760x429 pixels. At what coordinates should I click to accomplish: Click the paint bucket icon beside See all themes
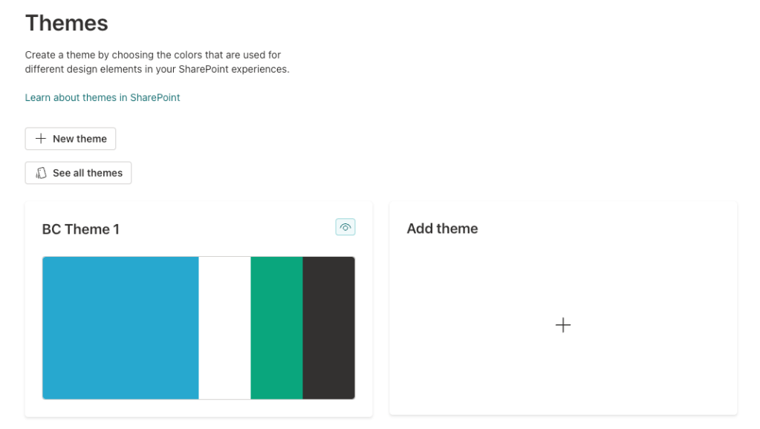point(39,172)
